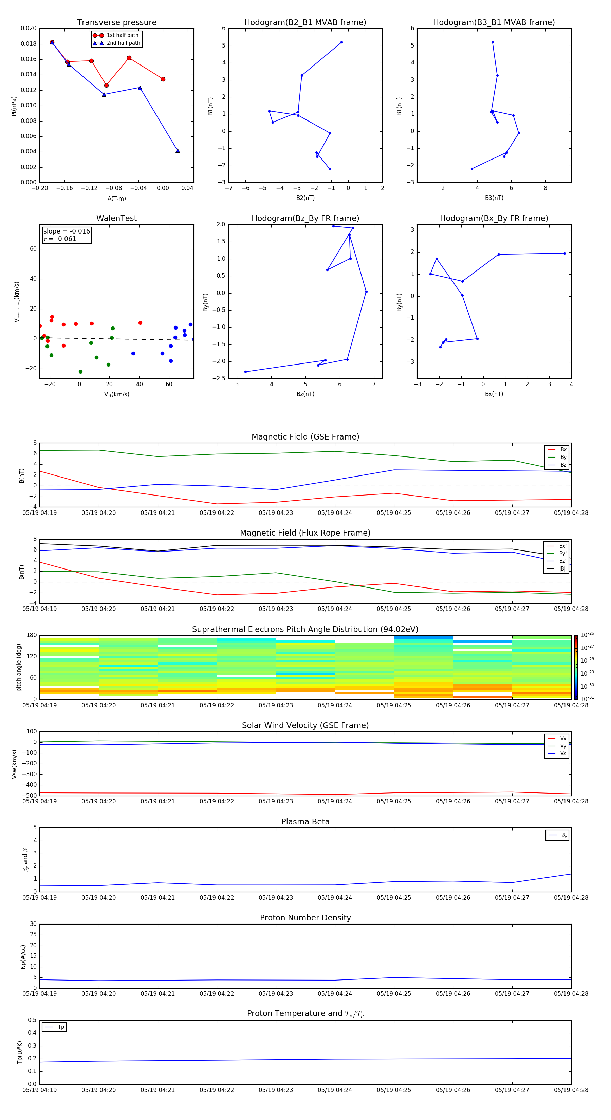Click the "Bz'" entry in Flux Rope legend
The width and height of the screenshot is (611, 1120).
(x=556, y=561)
